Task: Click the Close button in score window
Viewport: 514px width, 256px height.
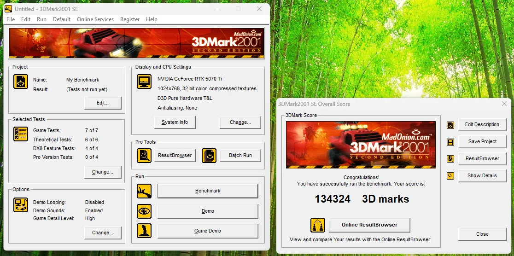Action: (482, 234)
